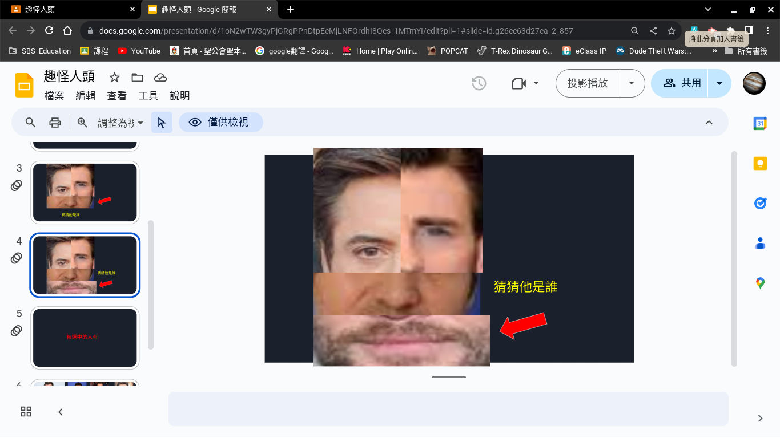Select slide 5 thumbnail in filmstrip

coord(85,338)
